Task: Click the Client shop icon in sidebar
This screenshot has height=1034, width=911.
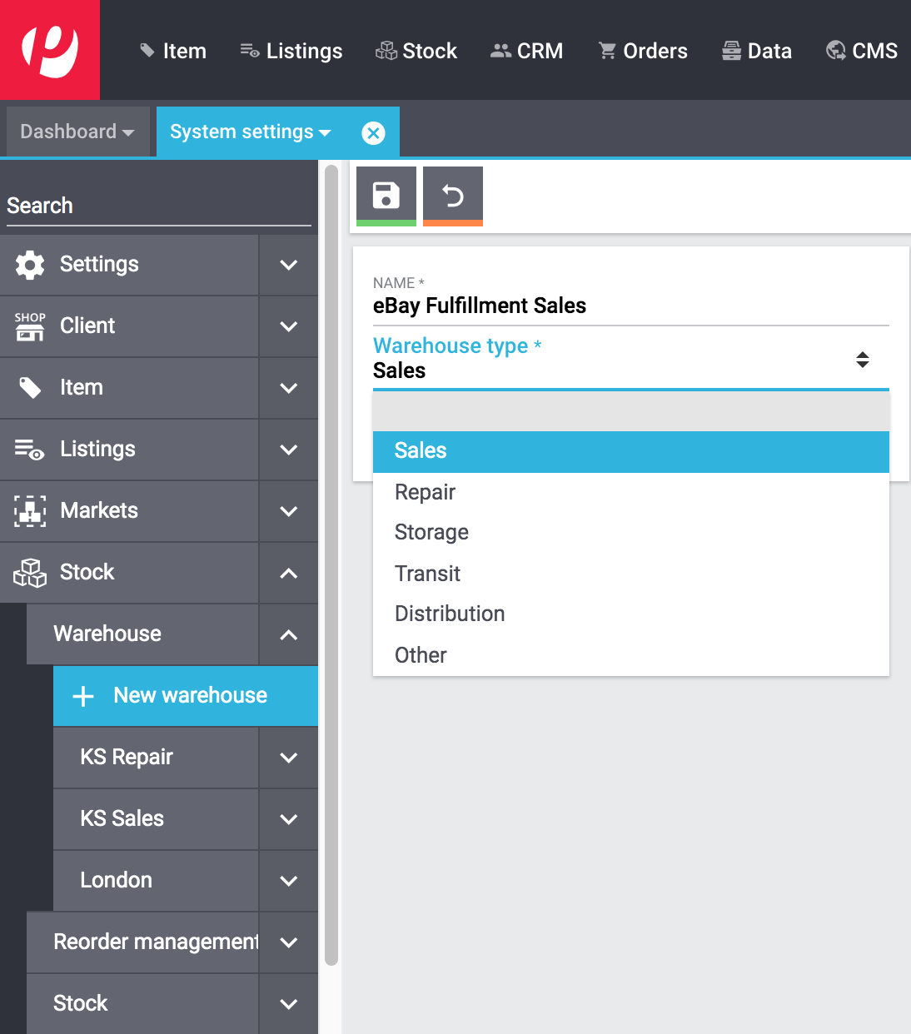Action: 30,326
